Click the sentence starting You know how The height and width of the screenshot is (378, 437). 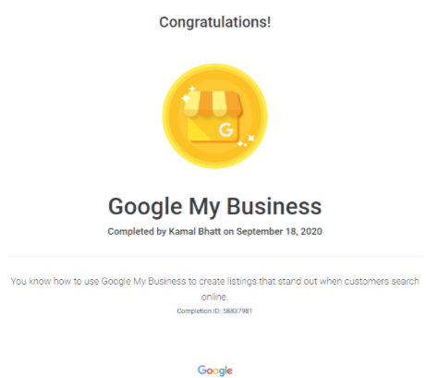(215, 288)
